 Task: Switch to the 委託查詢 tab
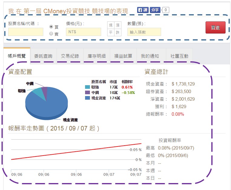43,56
